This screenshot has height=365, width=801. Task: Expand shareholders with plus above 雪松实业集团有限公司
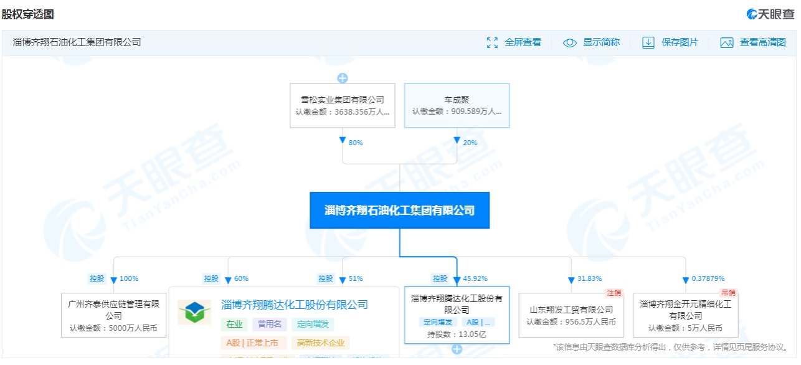342,78
